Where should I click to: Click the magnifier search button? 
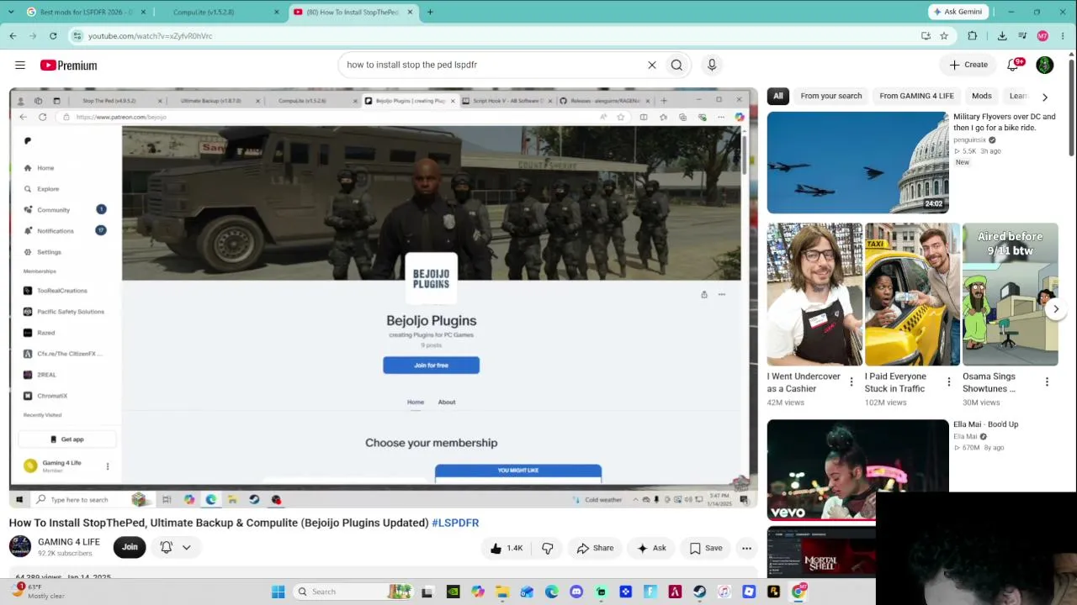point(676,65)
